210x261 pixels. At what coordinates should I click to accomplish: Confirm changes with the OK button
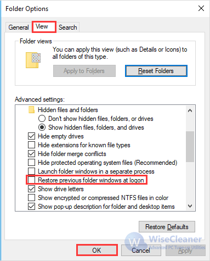pos(97,250)
